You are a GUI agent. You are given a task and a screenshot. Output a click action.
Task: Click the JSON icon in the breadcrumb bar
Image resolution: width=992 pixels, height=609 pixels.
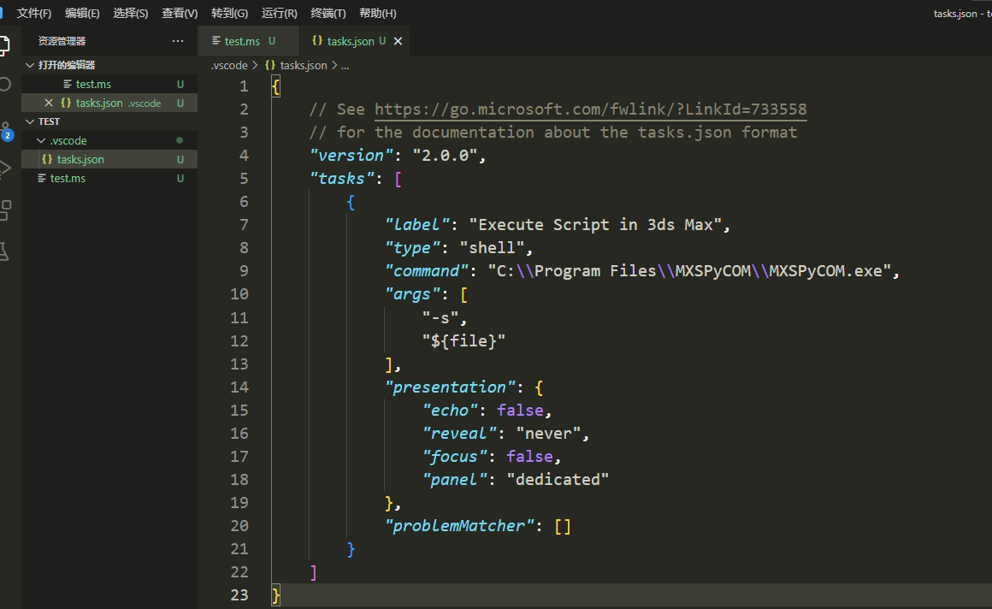click(x=270, y=65)
